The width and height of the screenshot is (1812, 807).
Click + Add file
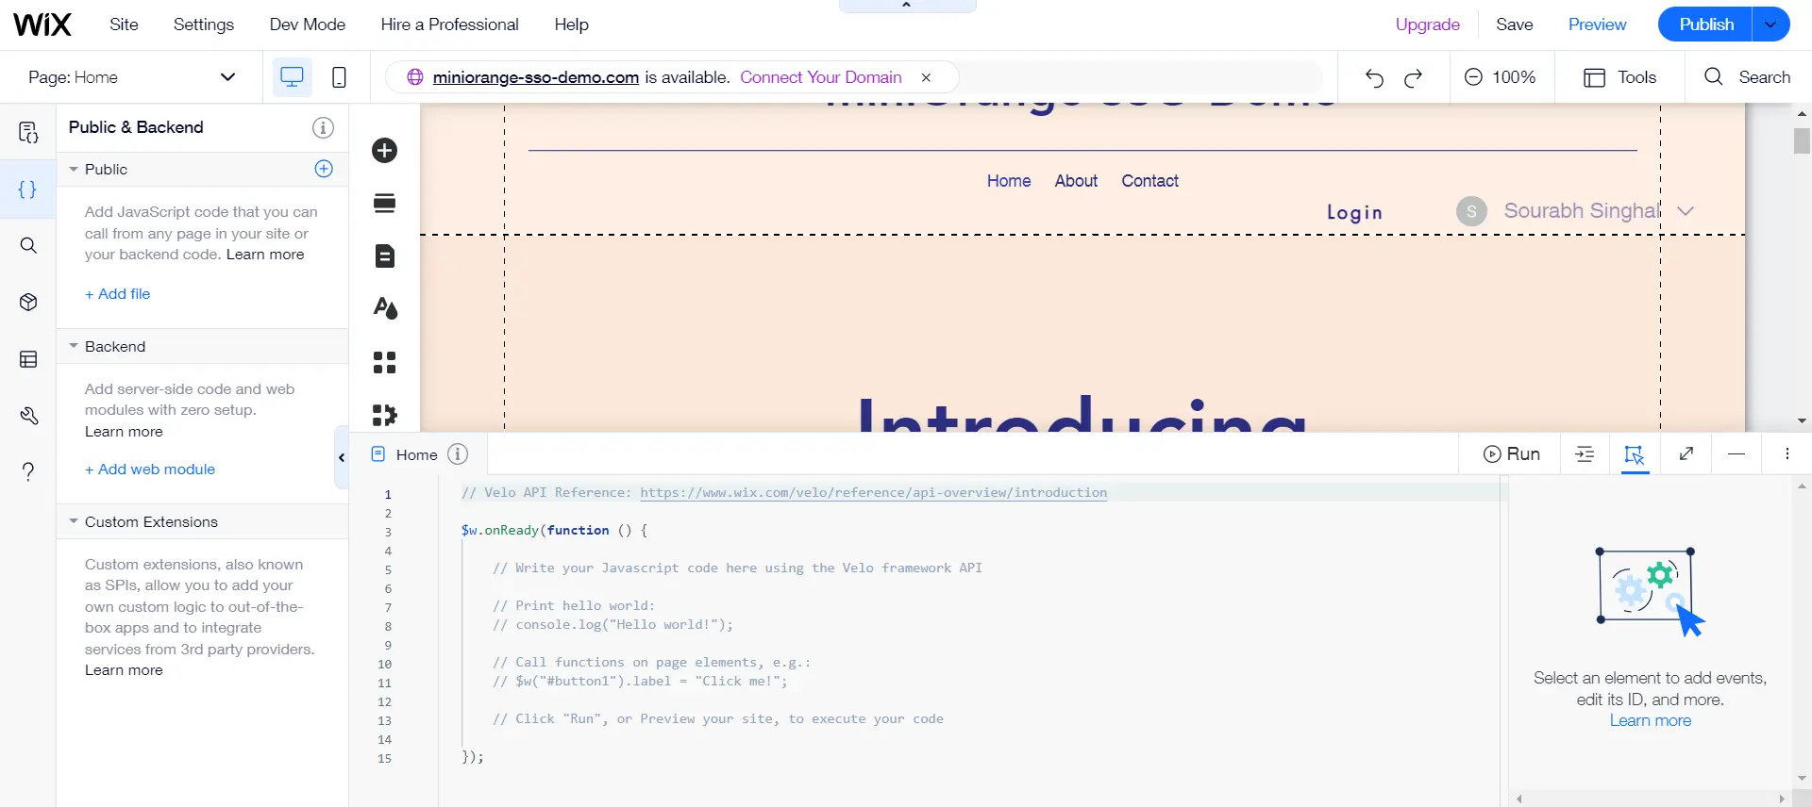tap(118, 294)
